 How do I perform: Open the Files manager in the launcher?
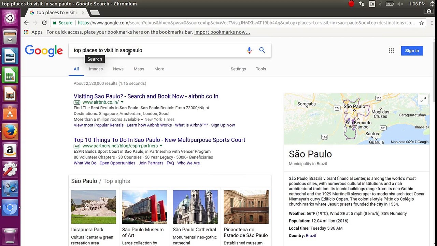(x=10, y=37)
